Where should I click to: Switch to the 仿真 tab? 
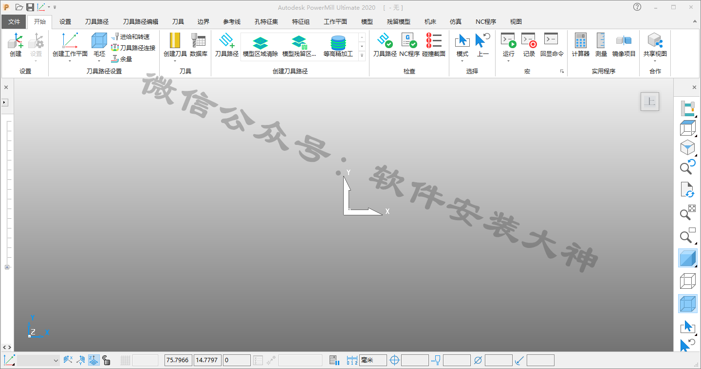click(x=456, y=22)
